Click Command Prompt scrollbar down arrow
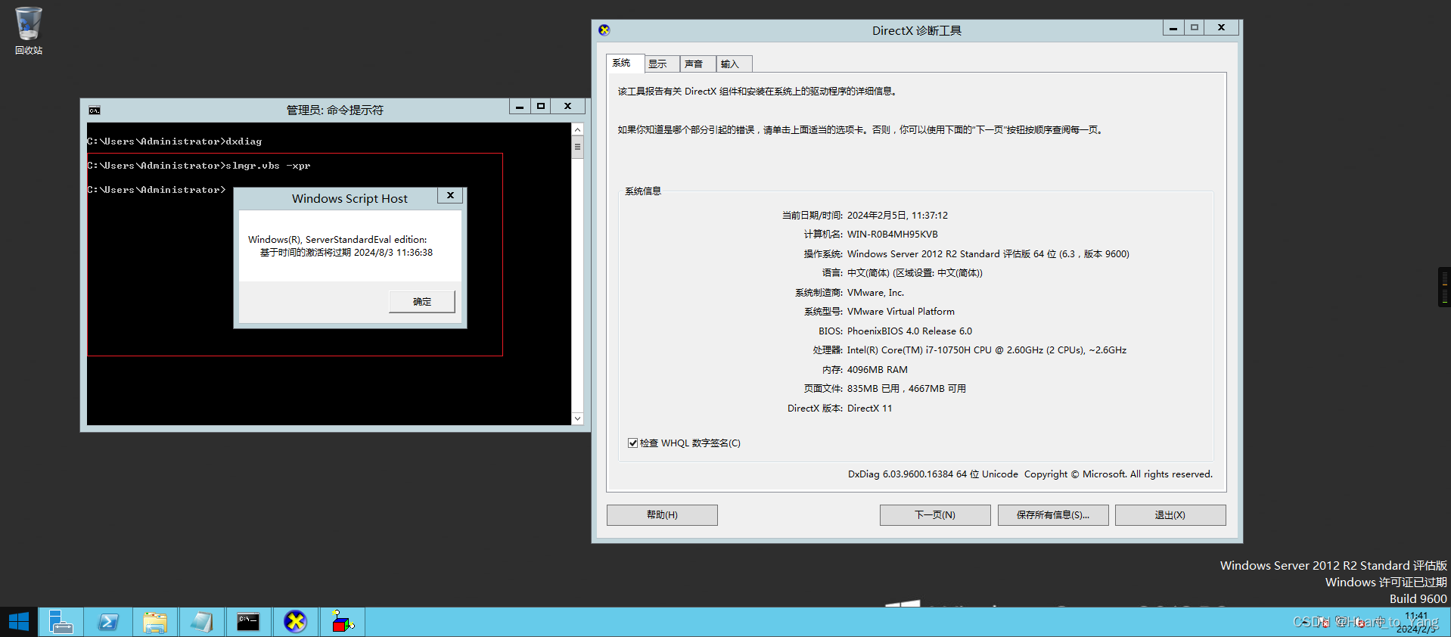 pos(577,418)
